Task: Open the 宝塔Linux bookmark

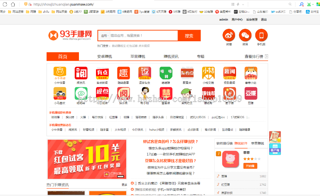Action: click(242, 12)
